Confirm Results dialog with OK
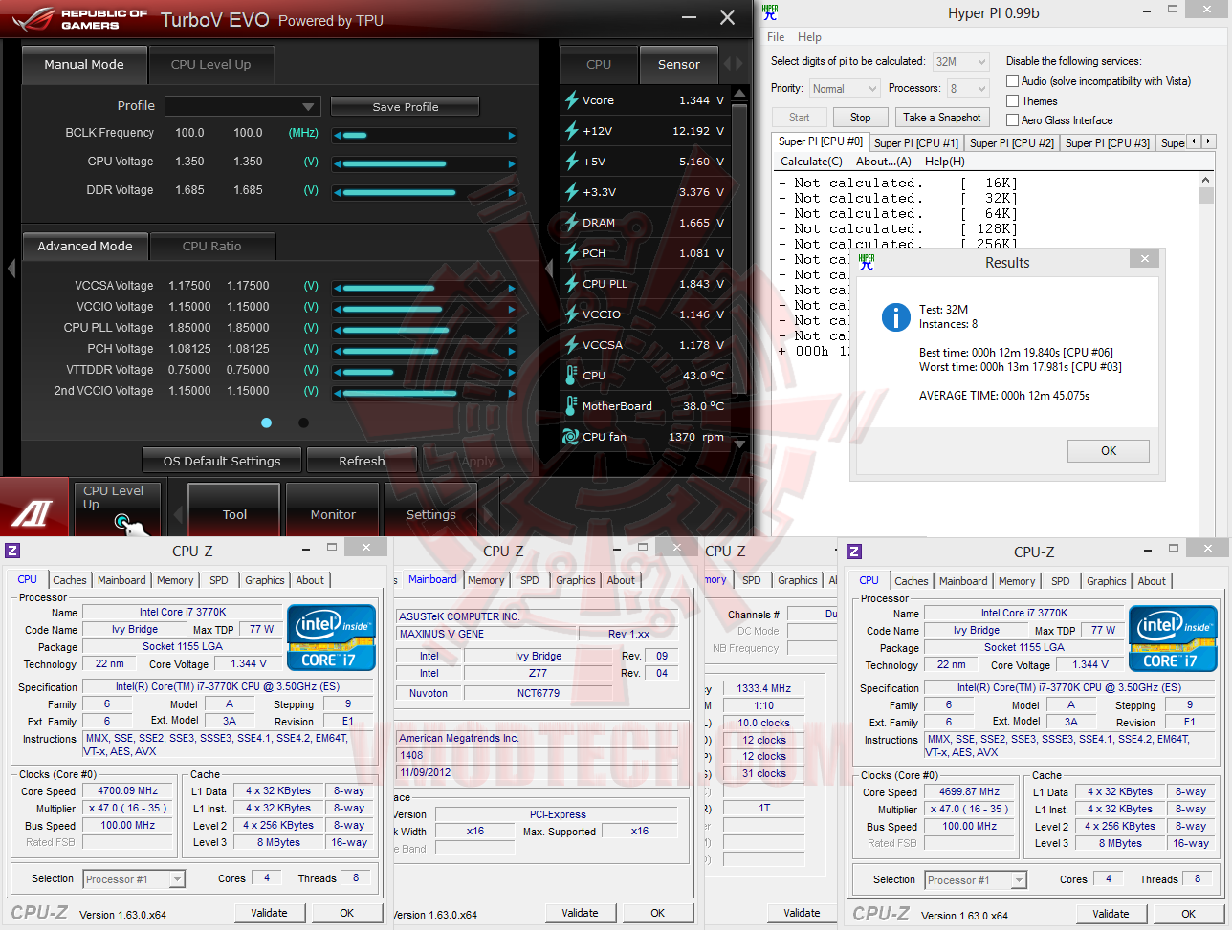 [1109, 451]
